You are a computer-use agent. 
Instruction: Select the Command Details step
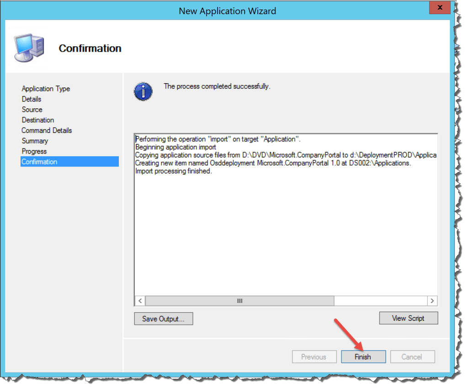coord(47,130)
